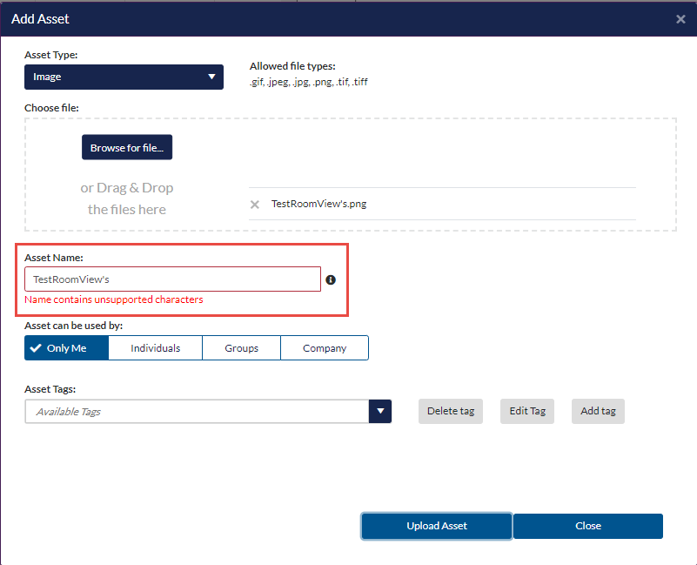697x565 pixels.
Task: Click the Drag & Drop files area
Action: (x=127, y=198)
